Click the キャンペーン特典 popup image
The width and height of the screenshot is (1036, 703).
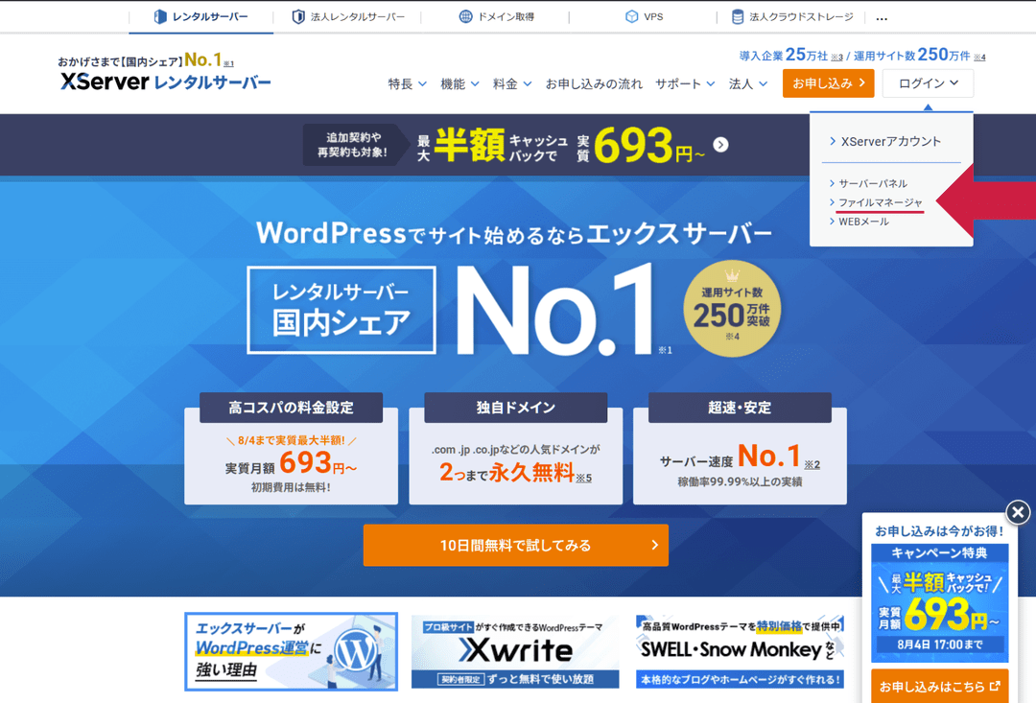pyautogui.click(x=939, y=603)
